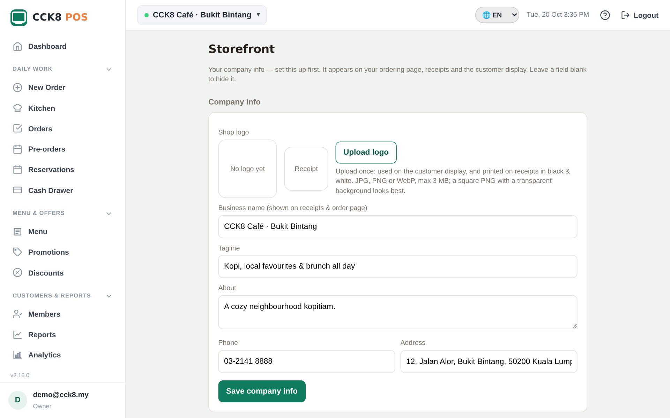
Task: Save company info
Action: point(262,391)
